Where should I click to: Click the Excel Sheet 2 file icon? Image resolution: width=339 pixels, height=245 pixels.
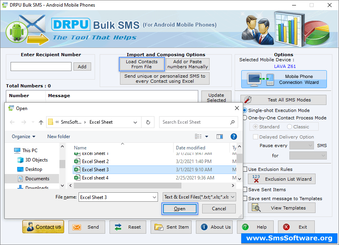77,162
